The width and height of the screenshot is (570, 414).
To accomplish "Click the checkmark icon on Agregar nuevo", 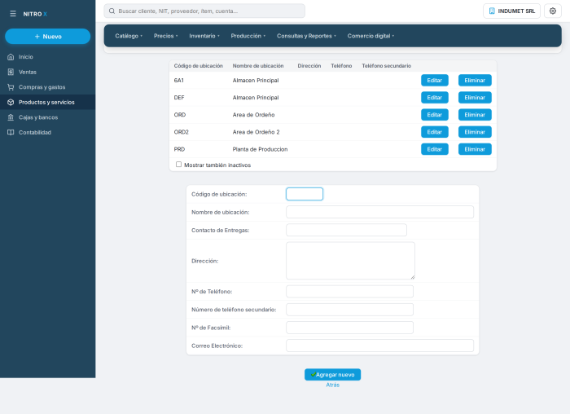I will [313, 374].
